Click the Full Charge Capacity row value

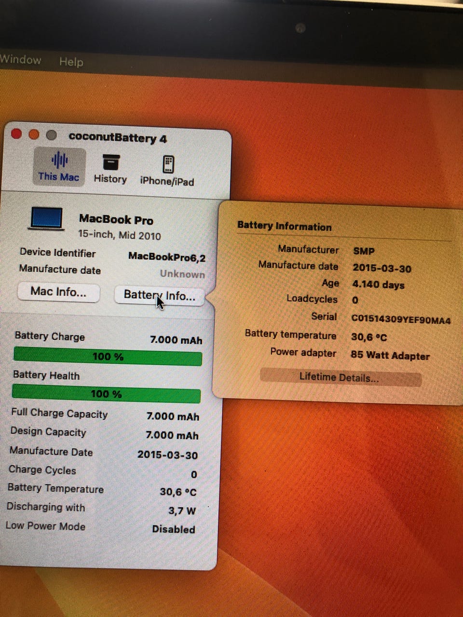[173, 416]
